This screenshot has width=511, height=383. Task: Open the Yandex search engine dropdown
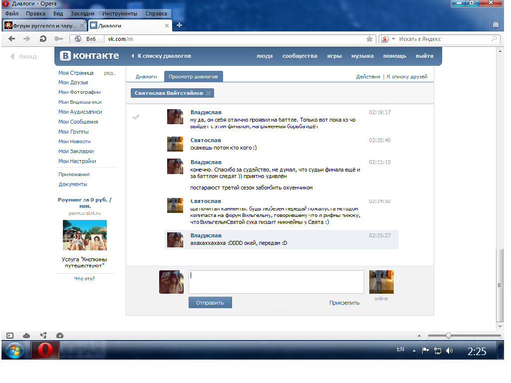[x=393, y=39]
